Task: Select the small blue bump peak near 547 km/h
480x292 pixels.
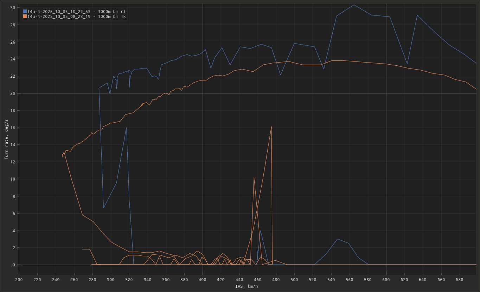Action: pos(337,239)
